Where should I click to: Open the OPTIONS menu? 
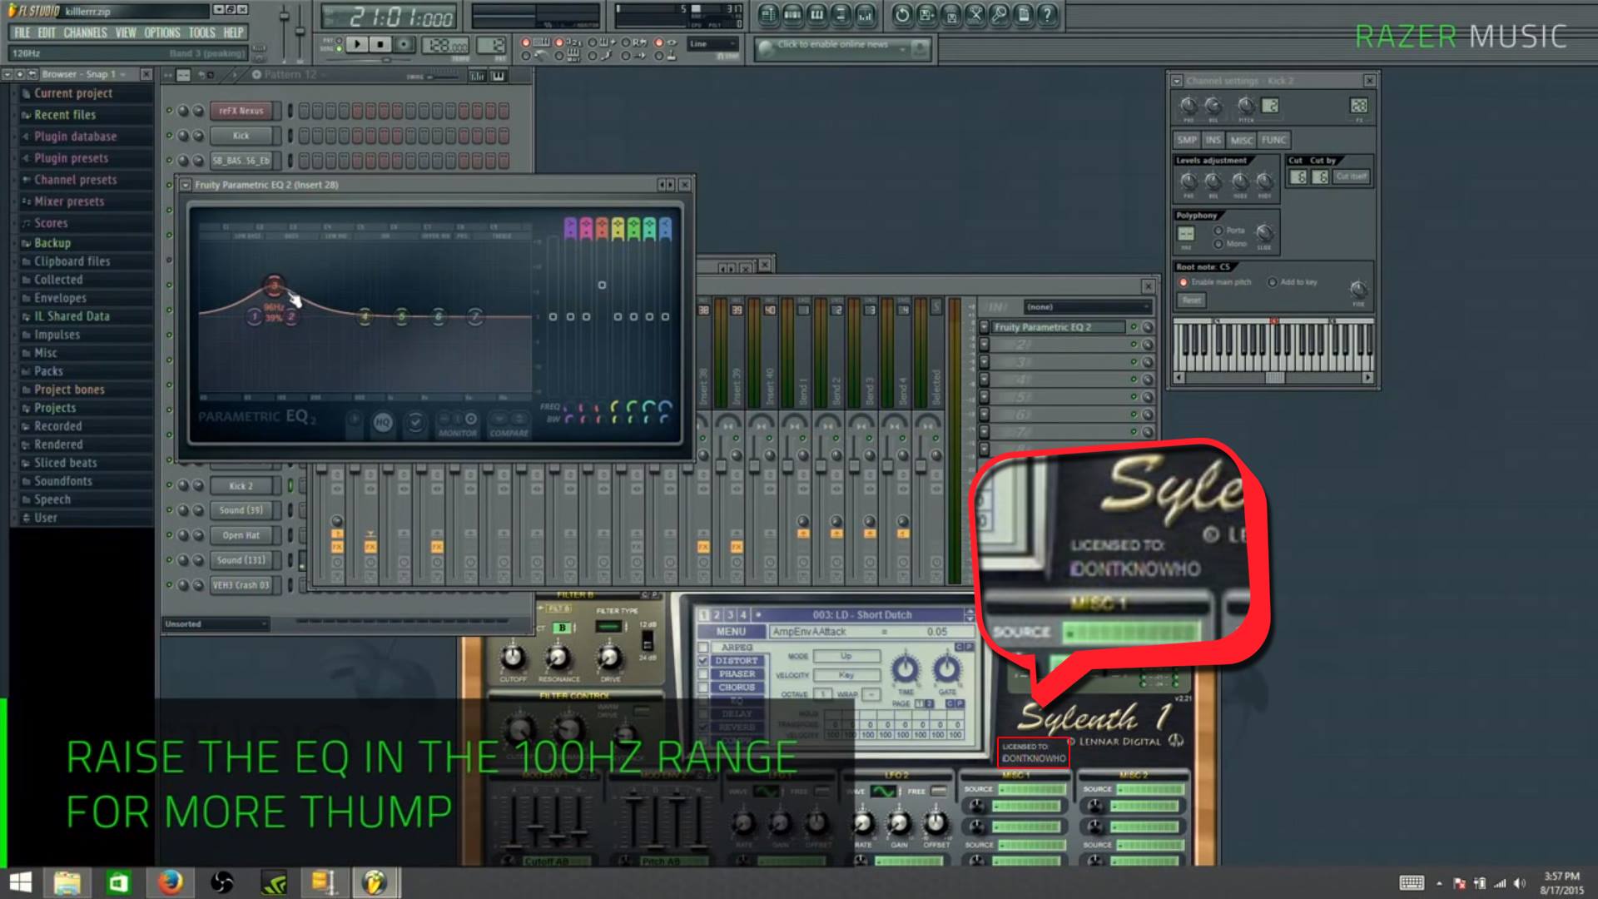(161, 32)
